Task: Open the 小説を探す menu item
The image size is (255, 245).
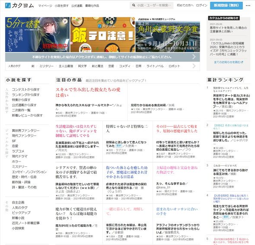Action: pos(61,6)
